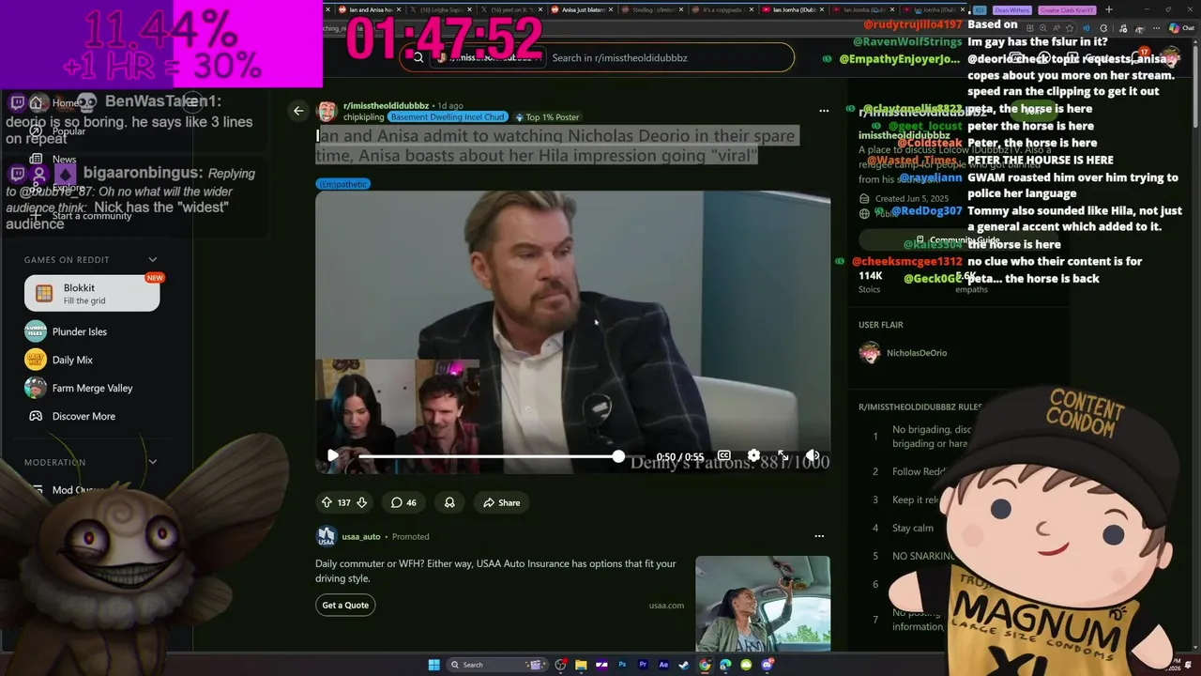The width and height of the screenshot is (1201, 676).
Task: Switch to the 'Steeling' browser tab
Action: click(654, 9)
